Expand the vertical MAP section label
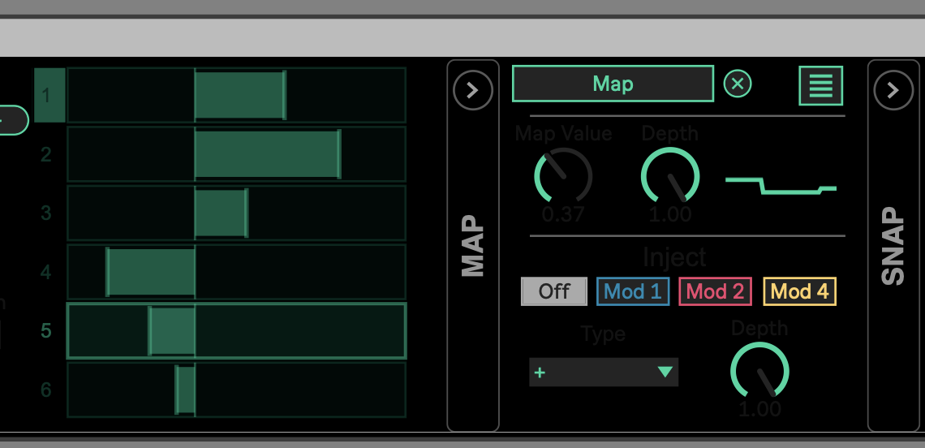Image resolution: width=925 pixels, height=448 pixels. [472, 246]
